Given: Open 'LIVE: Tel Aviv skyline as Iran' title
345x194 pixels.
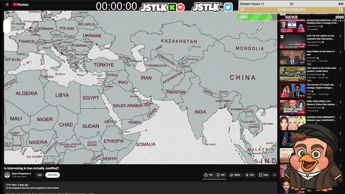Looking at the screenshot, I should [x=321, y=37].
